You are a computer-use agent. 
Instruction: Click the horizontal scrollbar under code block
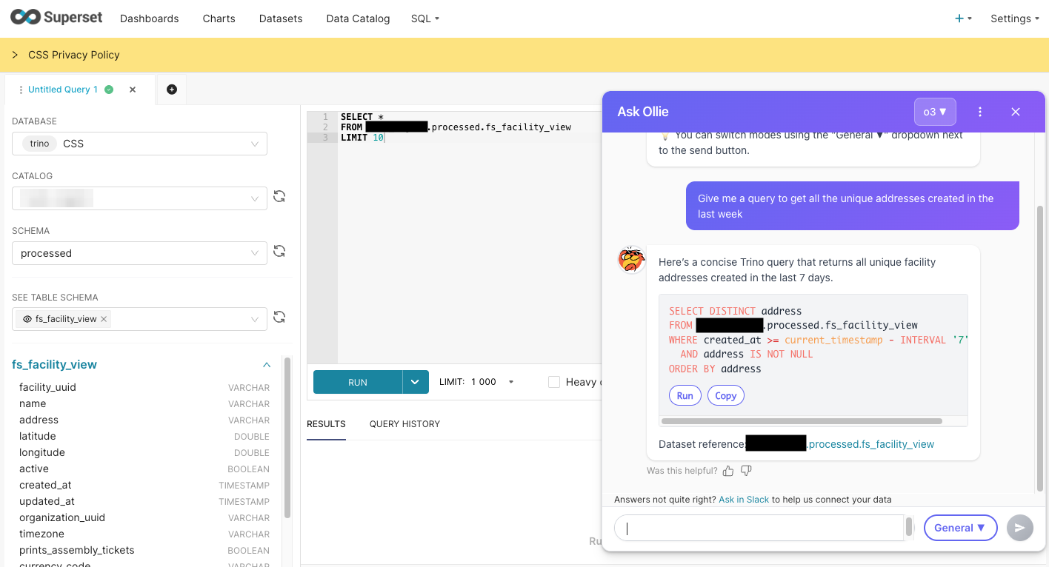point(802,421)
